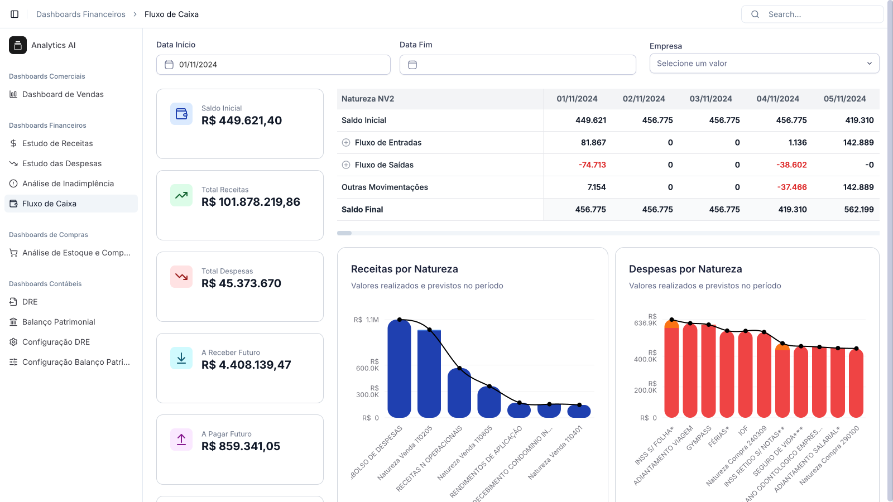Click the Analytics AI logo icon
The image size is (893, 502).
tap(18, 45)
